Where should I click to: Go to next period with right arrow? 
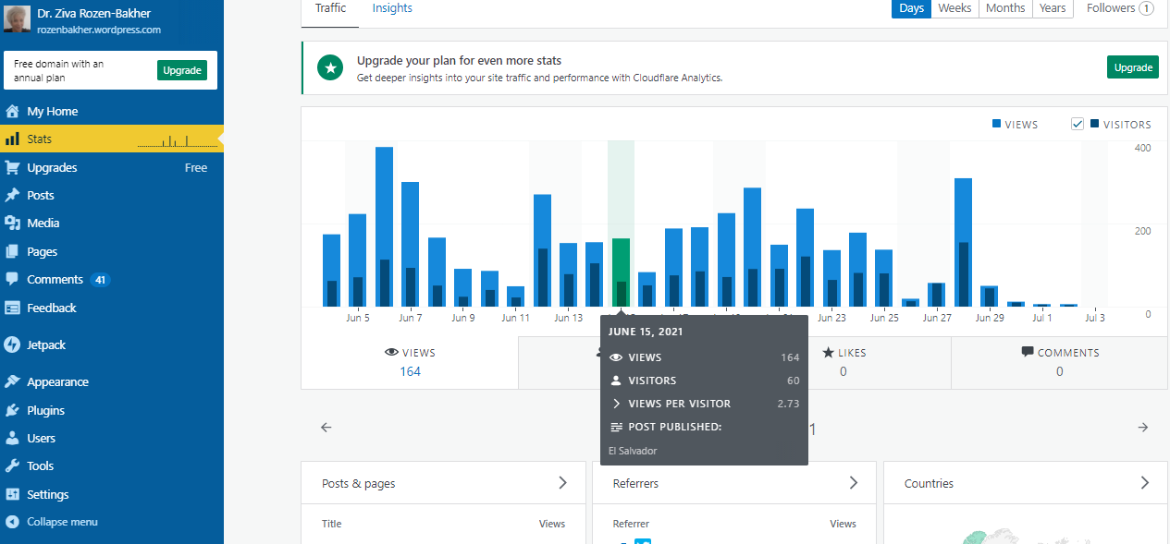[x=1143, y=428]
